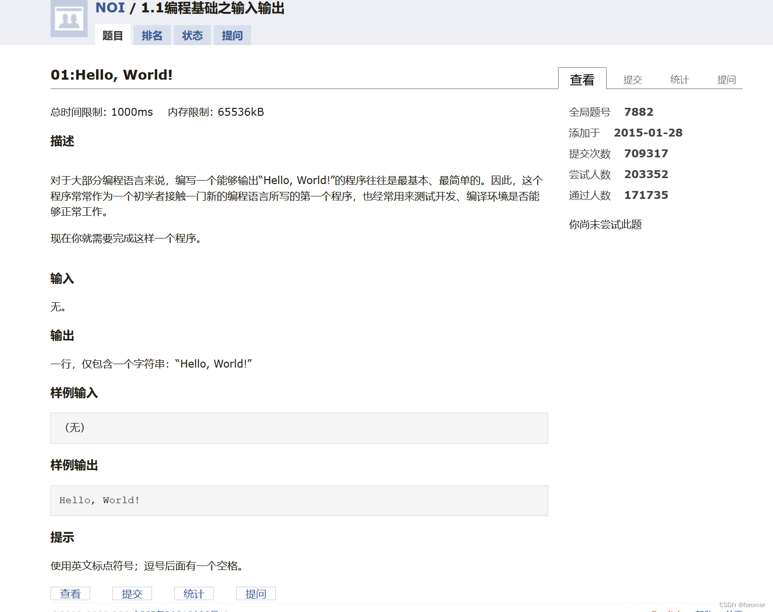Switch to the 题目 tab

point(112,35)
